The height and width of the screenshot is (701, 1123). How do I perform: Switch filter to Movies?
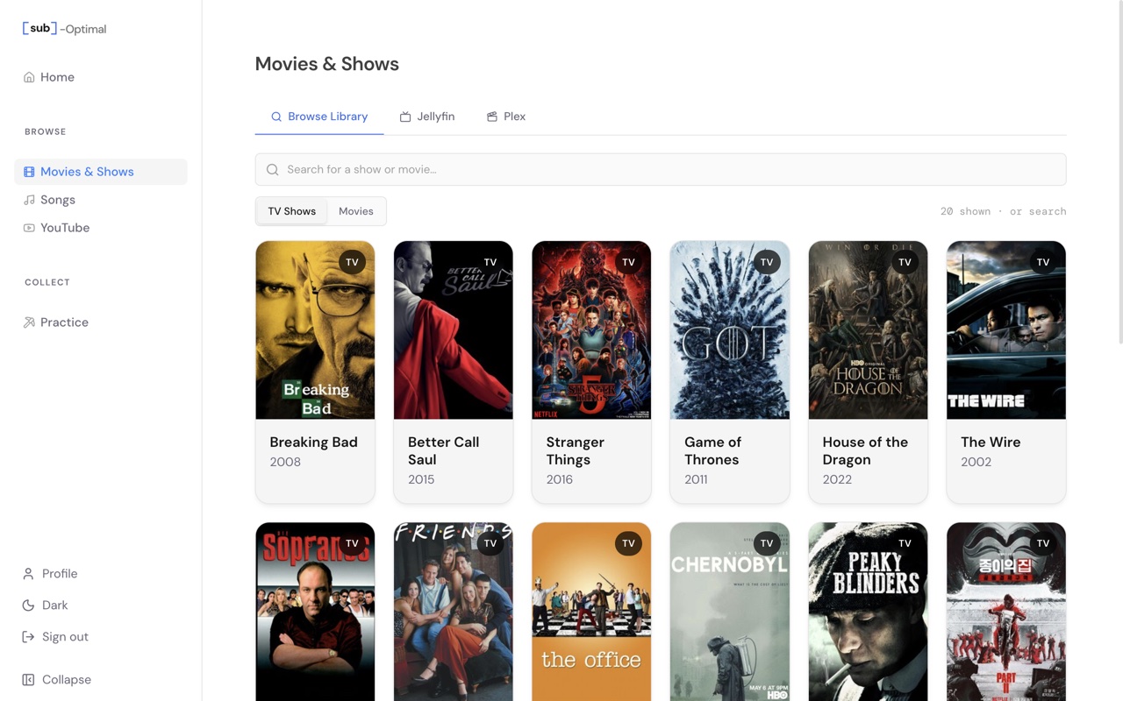pos(356,211)
